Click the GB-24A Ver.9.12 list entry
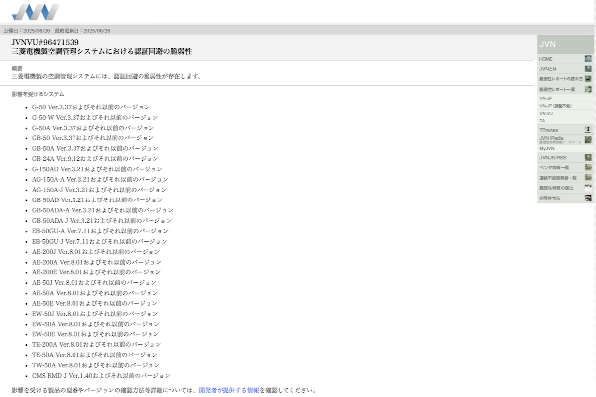Viewport: 596px width, 397px height. click(95, 159)
